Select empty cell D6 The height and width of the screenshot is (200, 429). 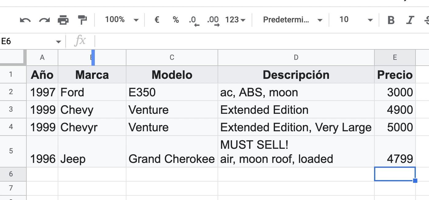(x=296, y=174)
